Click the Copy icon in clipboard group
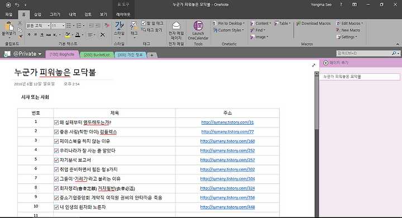Viewport: 402px width, 218px height. click(x=20, y=30)
